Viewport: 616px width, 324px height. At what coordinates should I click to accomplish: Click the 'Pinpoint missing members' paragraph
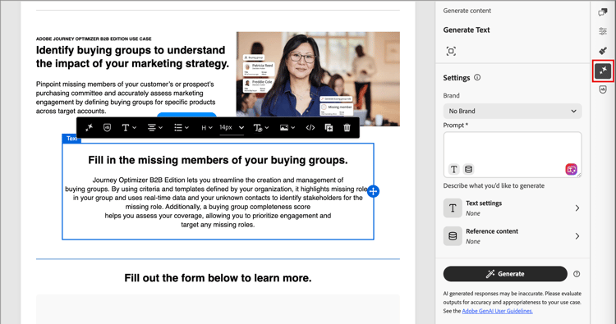pyautogui.click(x=126, y=98)
